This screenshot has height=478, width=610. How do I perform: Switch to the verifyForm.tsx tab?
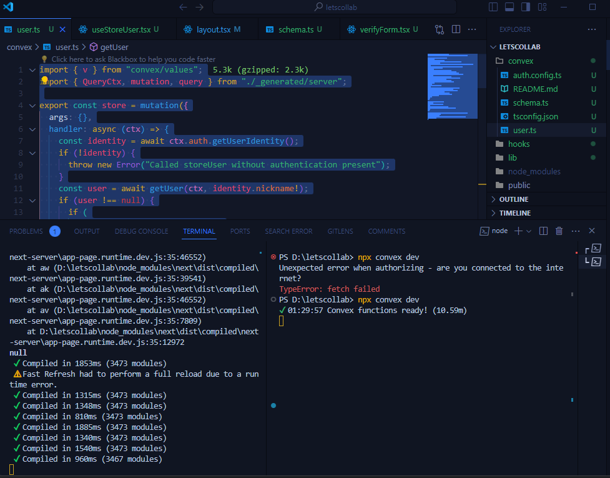point(385,29)
